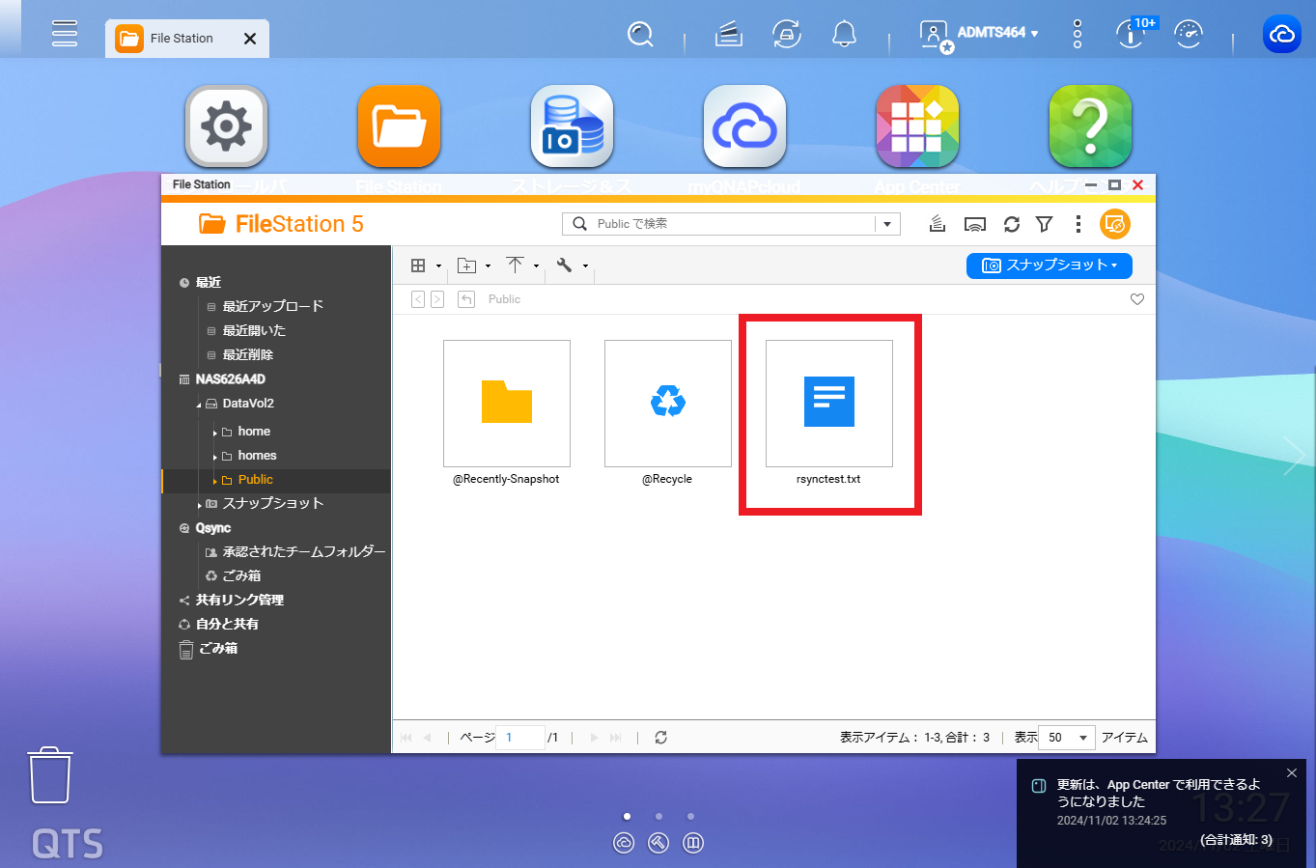
Task: Click the myQNAPcloud button in top-right corner
Action: click(x=1281, y=34)
